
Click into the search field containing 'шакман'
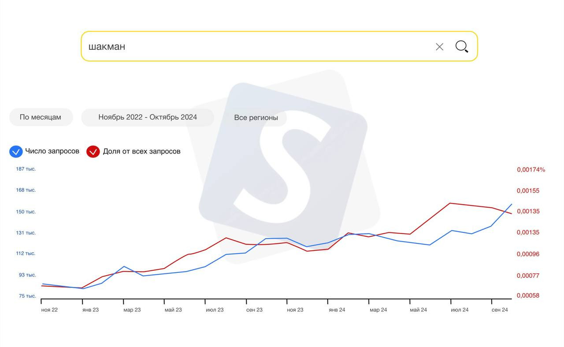point(256,46)
